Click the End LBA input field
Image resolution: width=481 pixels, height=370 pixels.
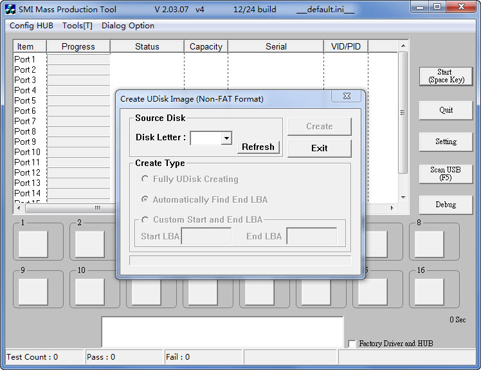(312, 236)
